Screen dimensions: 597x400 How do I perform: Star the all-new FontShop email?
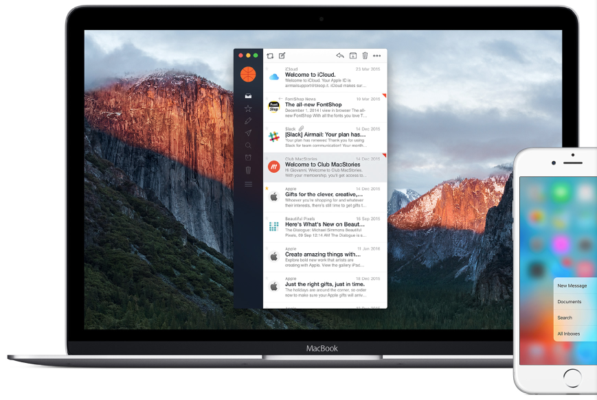[267, 99]
